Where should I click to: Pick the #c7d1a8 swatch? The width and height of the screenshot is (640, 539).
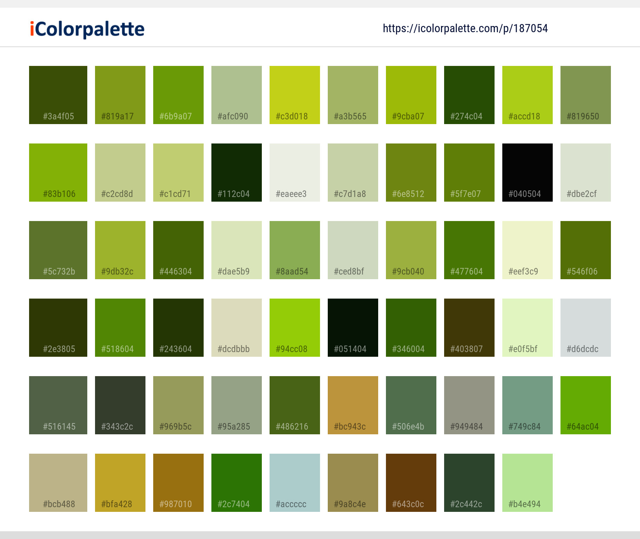tap(353, 173)
